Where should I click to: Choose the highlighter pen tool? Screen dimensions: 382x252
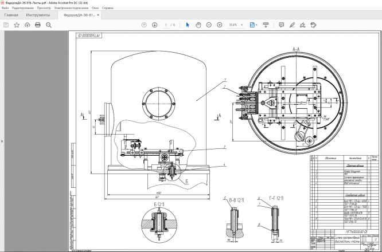[292, 25]
